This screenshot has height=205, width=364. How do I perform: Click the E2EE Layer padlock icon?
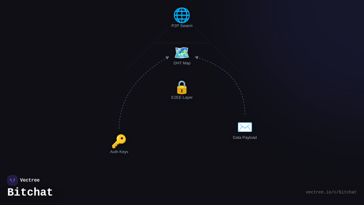coord(182,87)
